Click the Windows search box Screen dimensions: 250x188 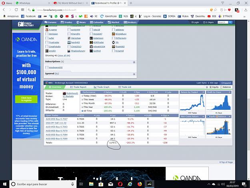[42, 184]
